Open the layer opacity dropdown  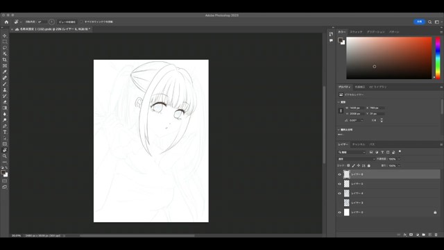tap(399, 159)
